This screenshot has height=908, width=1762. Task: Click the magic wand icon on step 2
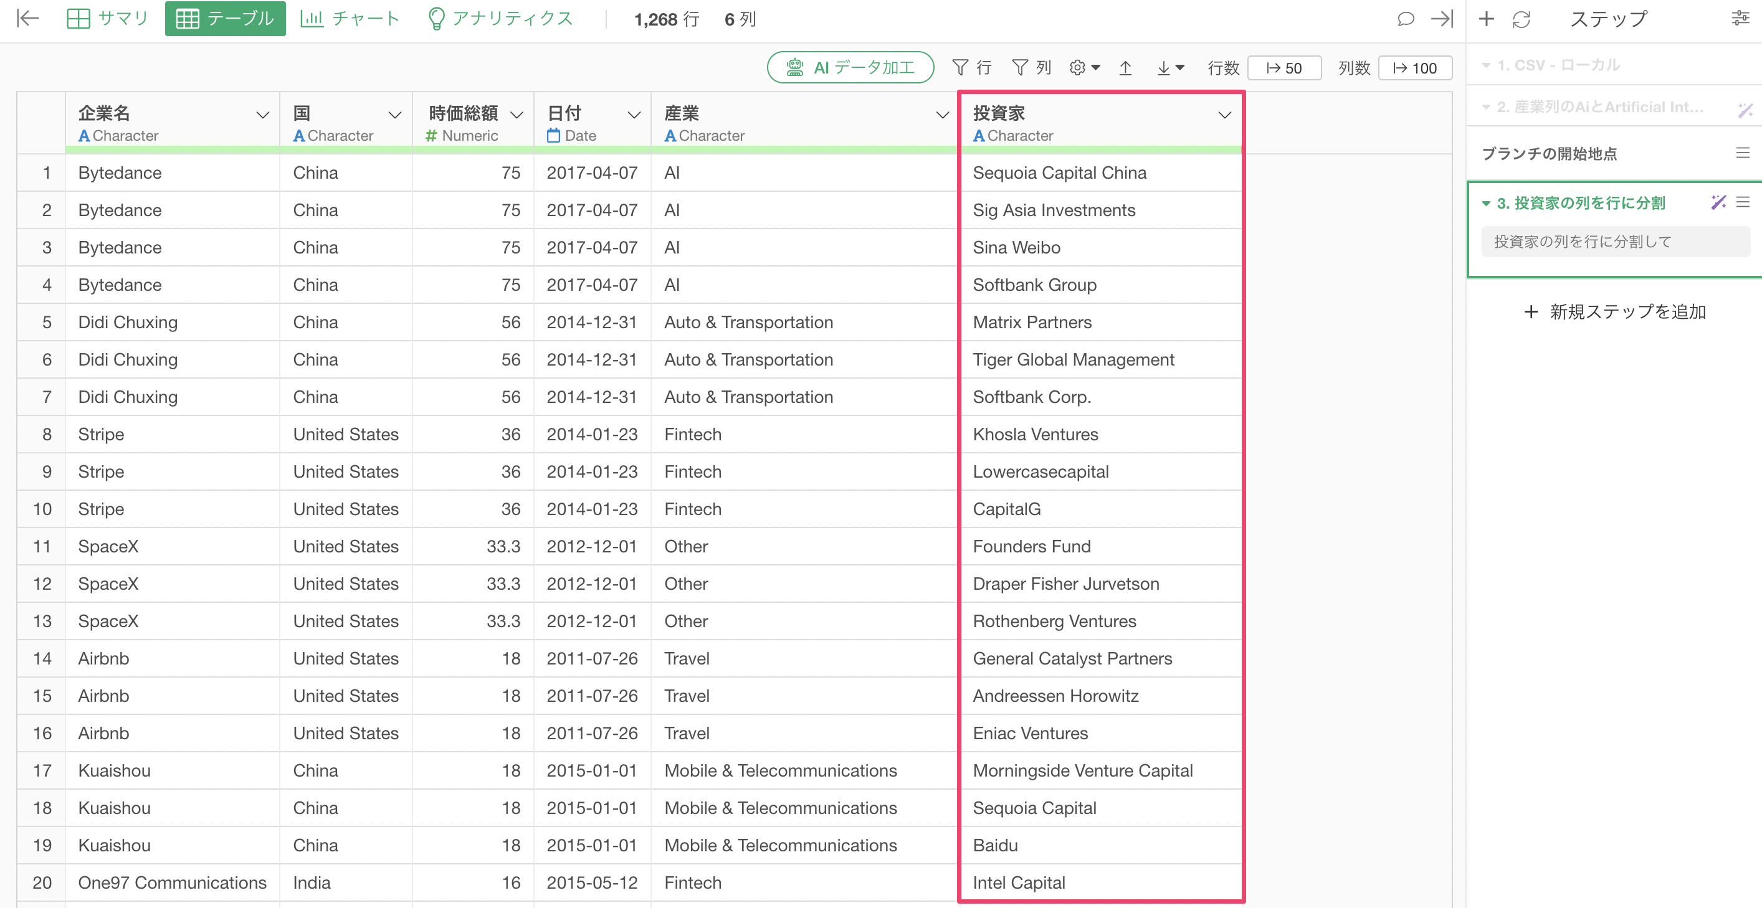1745,109
